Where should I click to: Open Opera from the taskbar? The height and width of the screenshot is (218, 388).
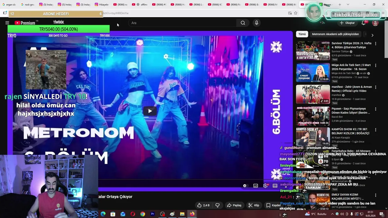(x=133, y=214)
